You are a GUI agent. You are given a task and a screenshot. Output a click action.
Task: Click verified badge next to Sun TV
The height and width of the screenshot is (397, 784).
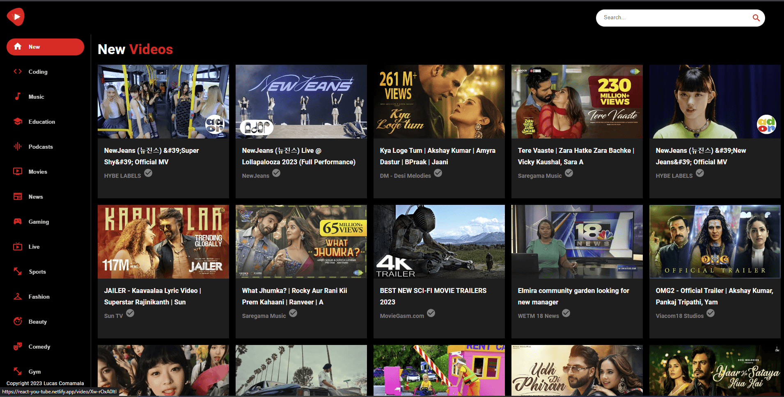130,313
